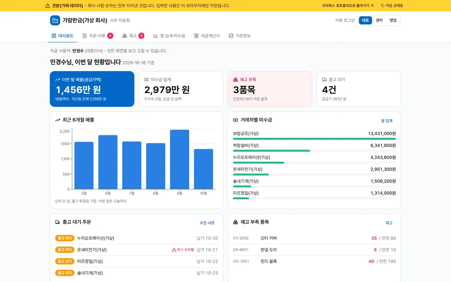Click the banknote icon in 미수금 합계 card
Image resolution: width=451 pixels, height=282 pixels.
[x=147, y=80]
